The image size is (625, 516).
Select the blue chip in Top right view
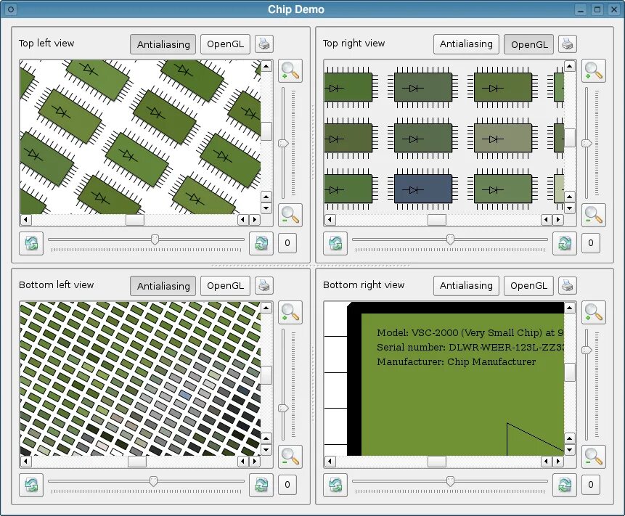coord(423,189)
